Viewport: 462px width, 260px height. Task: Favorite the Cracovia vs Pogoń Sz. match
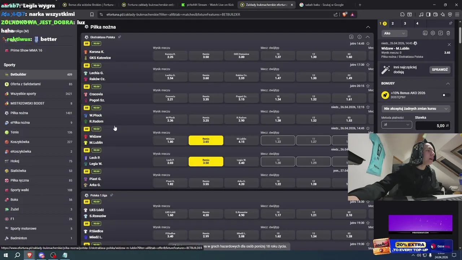click(368, 86)
